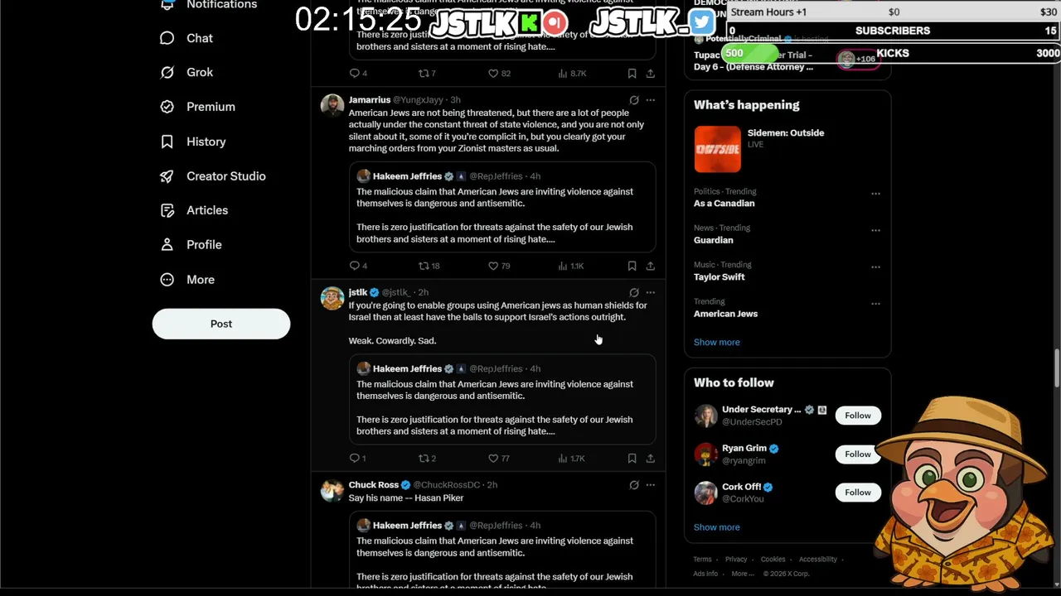Open Chuck Ross's profile avatar
The height and width of the screenshot is (596, 1061).
pyautogui.click(x=332, y=491)
